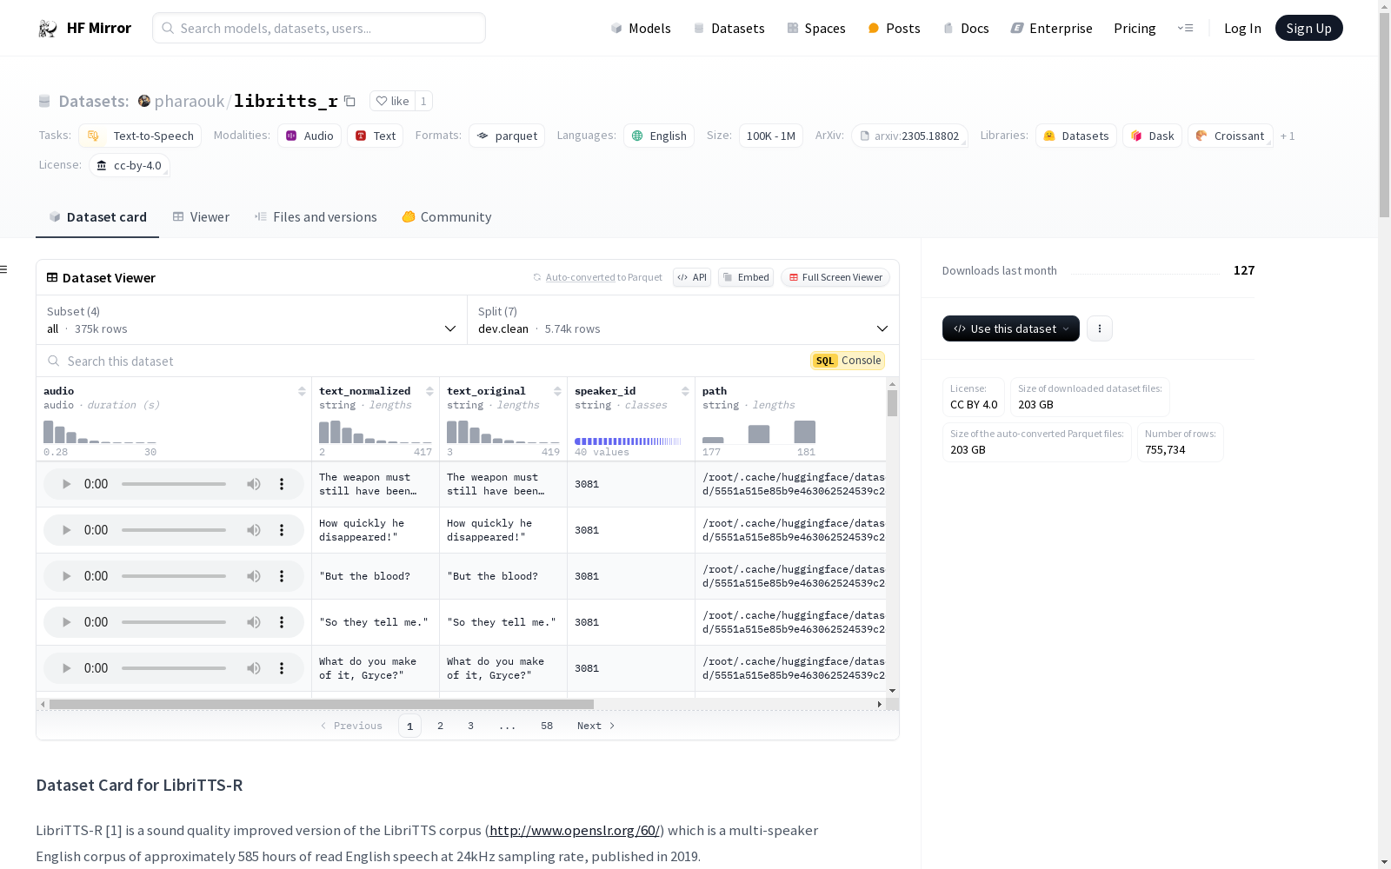
Task: Switch to the Viewer tab
Action: (x=201, y=217)
